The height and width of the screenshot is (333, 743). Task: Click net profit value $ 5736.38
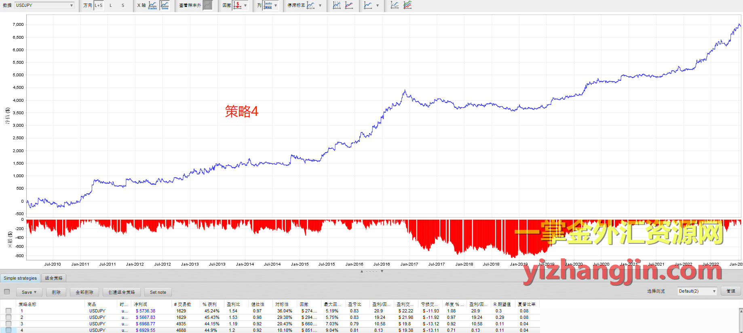tap(146, 311)
